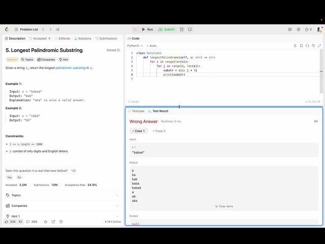Click the Acceptance Rate 34.9% value
Screen dimensions: 325x244
(x=92, y=185)
